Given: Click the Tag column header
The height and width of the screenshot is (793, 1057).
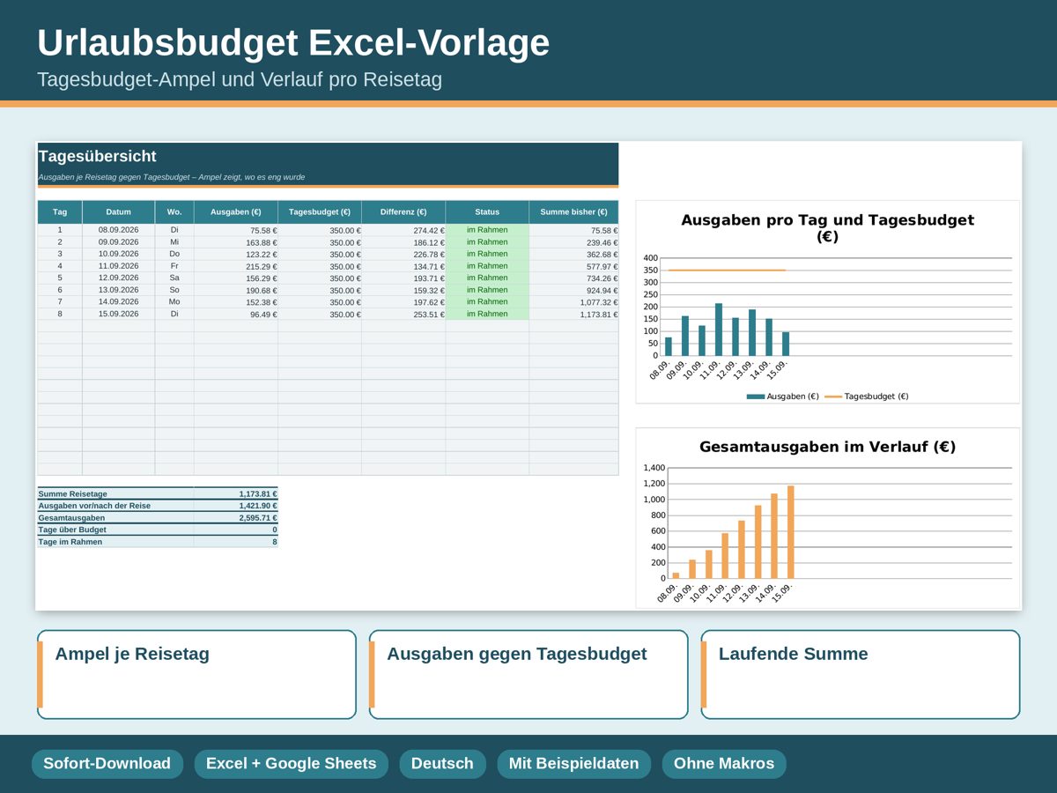Looking at the screenshot, I should tap(60, 212).
